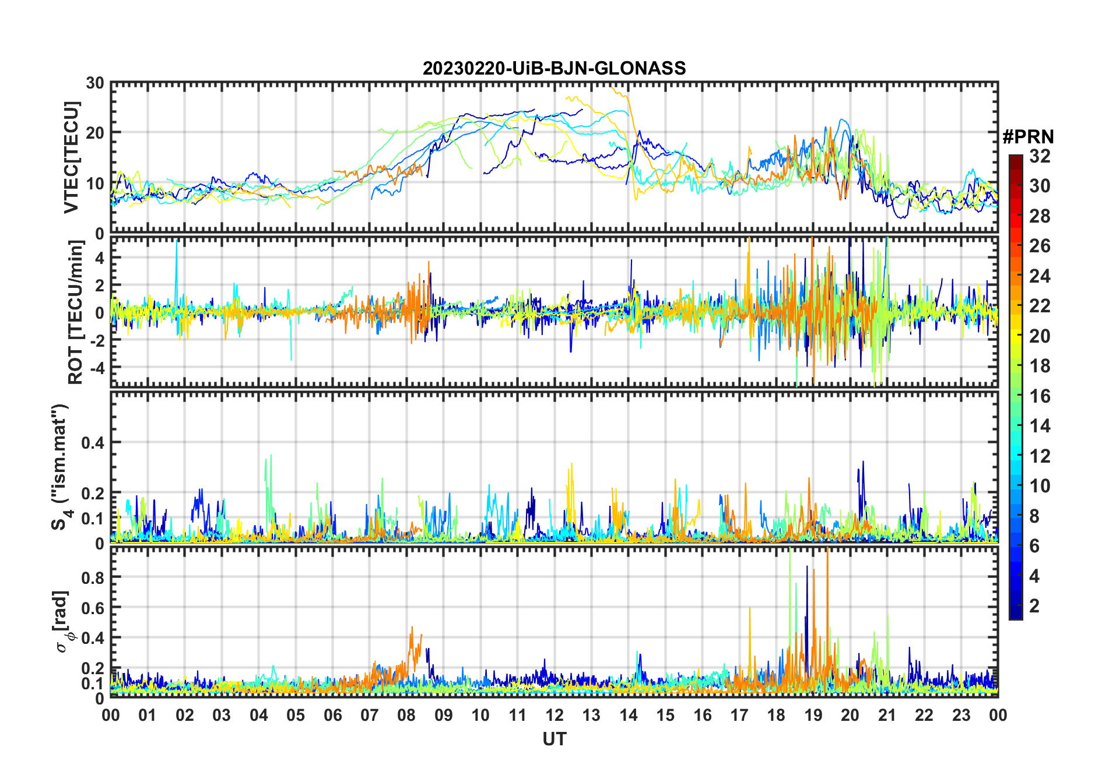Click colorbar tick label "6"
This screenshot has width=1109, height=775.
tap(1034, 546)
